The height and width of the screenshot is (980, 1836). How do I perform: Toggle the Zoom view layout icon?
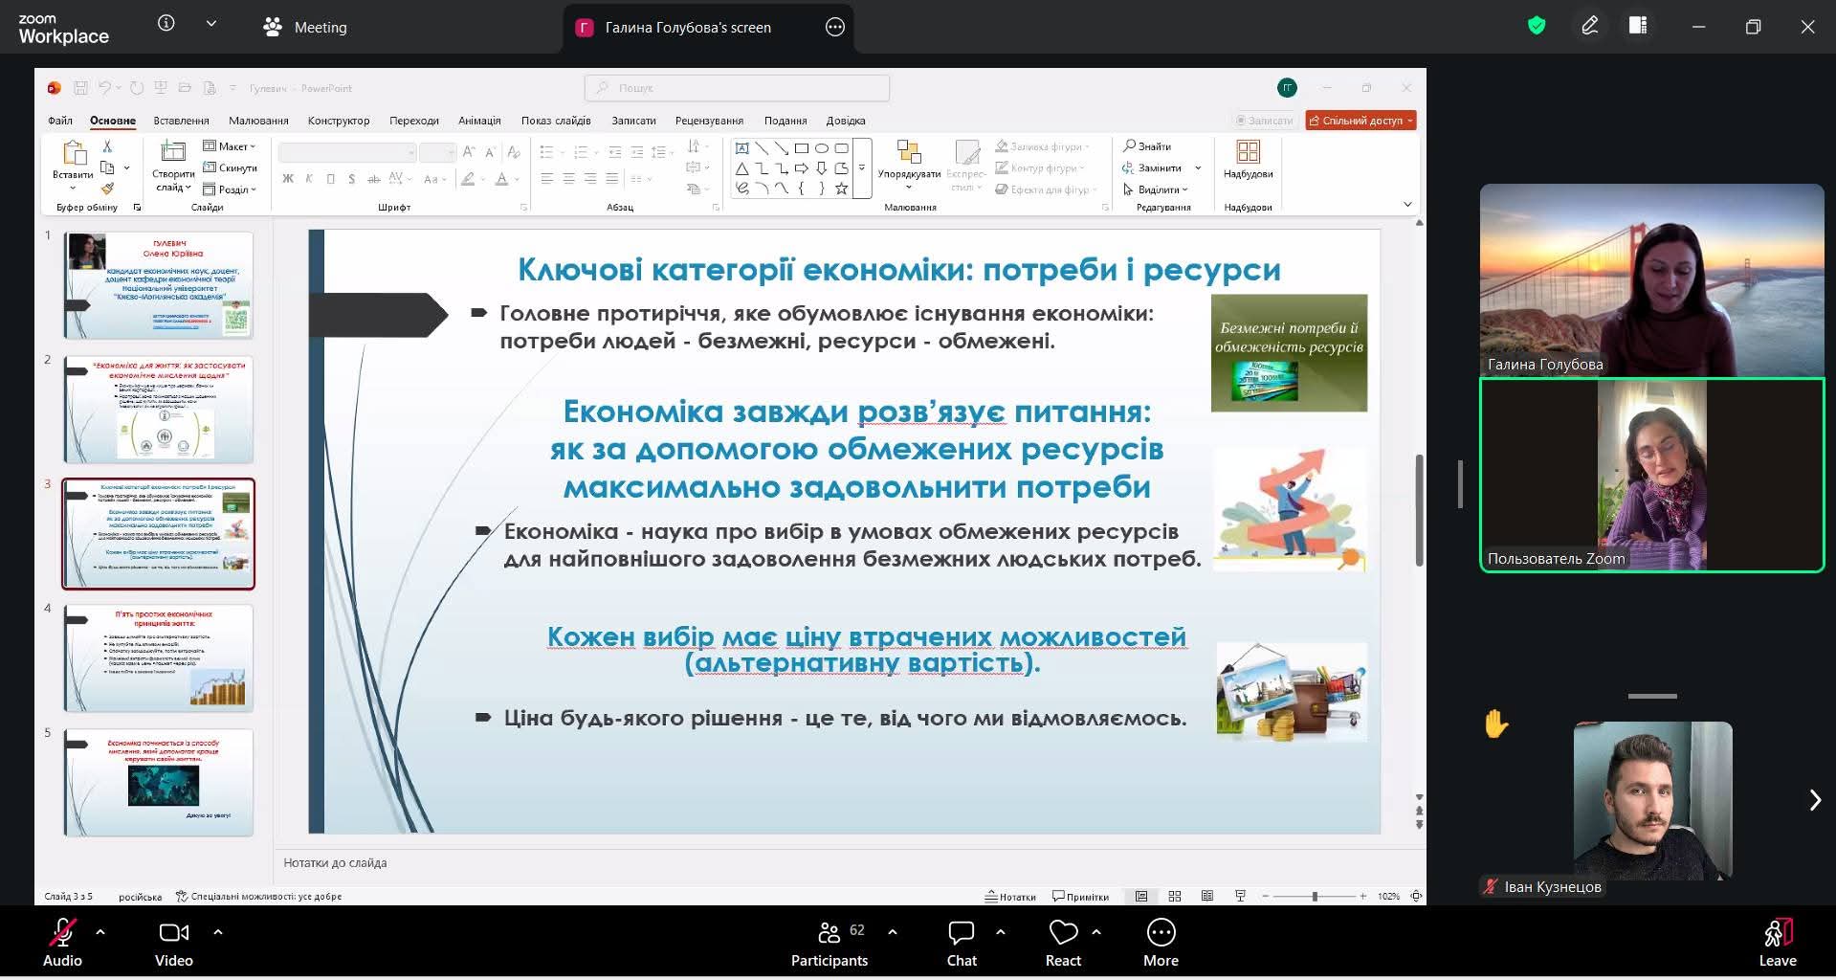pyautogui.click(x=1638, y=27)
